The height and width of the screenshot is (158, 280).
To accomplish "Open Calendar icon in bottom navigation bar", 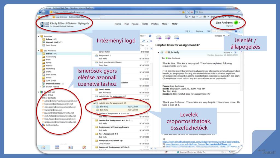I will (x=57, y=147).
